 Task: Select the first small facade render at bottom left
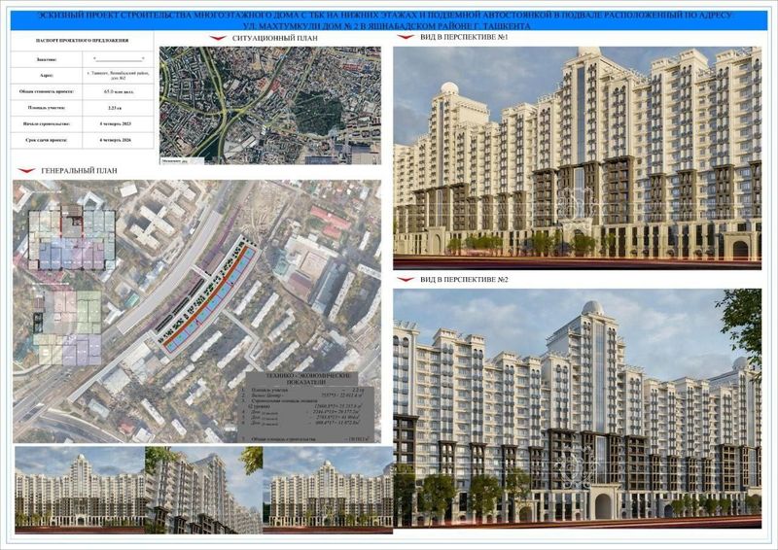pyautogui.click(x=80, y=490)
